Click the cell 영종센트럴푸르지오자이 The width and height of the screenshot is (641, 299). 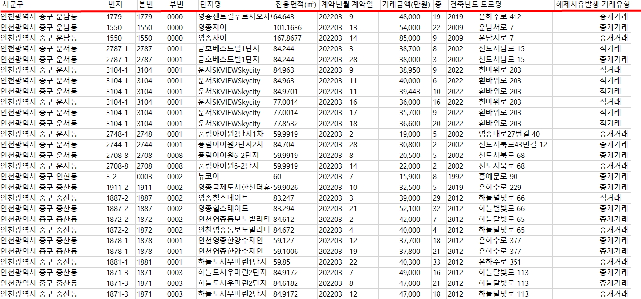click(235, 17)
